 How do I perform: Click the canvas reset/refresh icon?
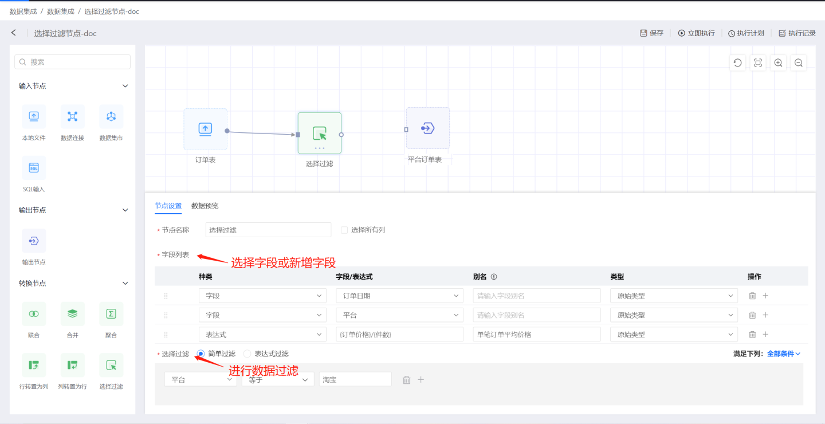[x=737, y=63]
